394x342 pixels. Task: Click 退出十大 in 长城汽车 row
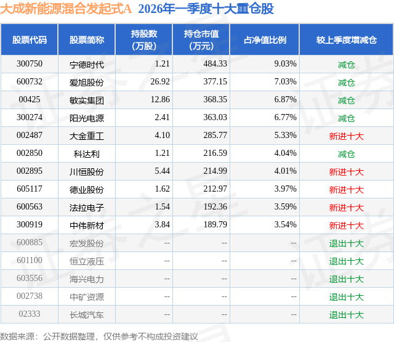click(x=347, y=315)
